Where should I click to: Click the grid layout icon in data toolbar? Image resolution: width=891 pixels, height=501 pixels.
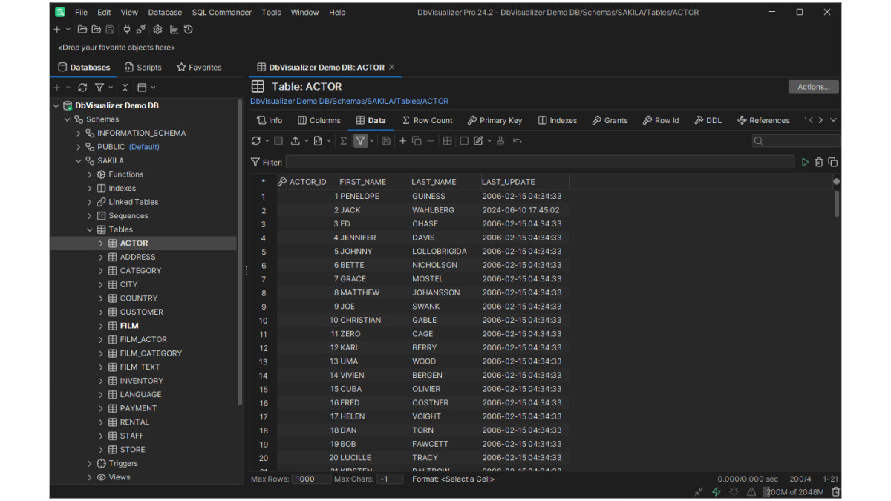447,141
